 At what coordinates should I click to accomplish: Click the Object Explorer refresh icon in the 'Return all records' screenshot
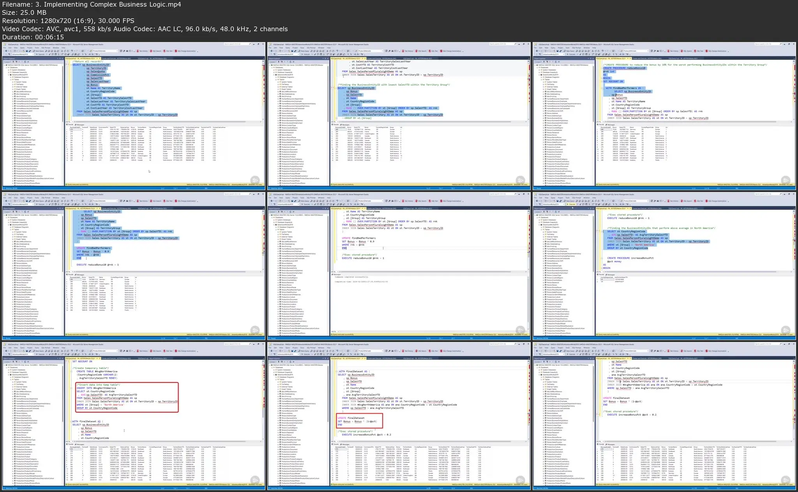click(x=25, y=62)
